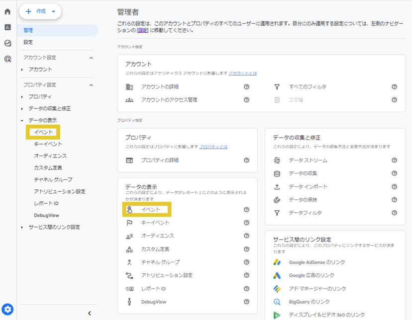412x320 pixels.
Task: Open イベント in the sidebar tree
Action: 43,132
